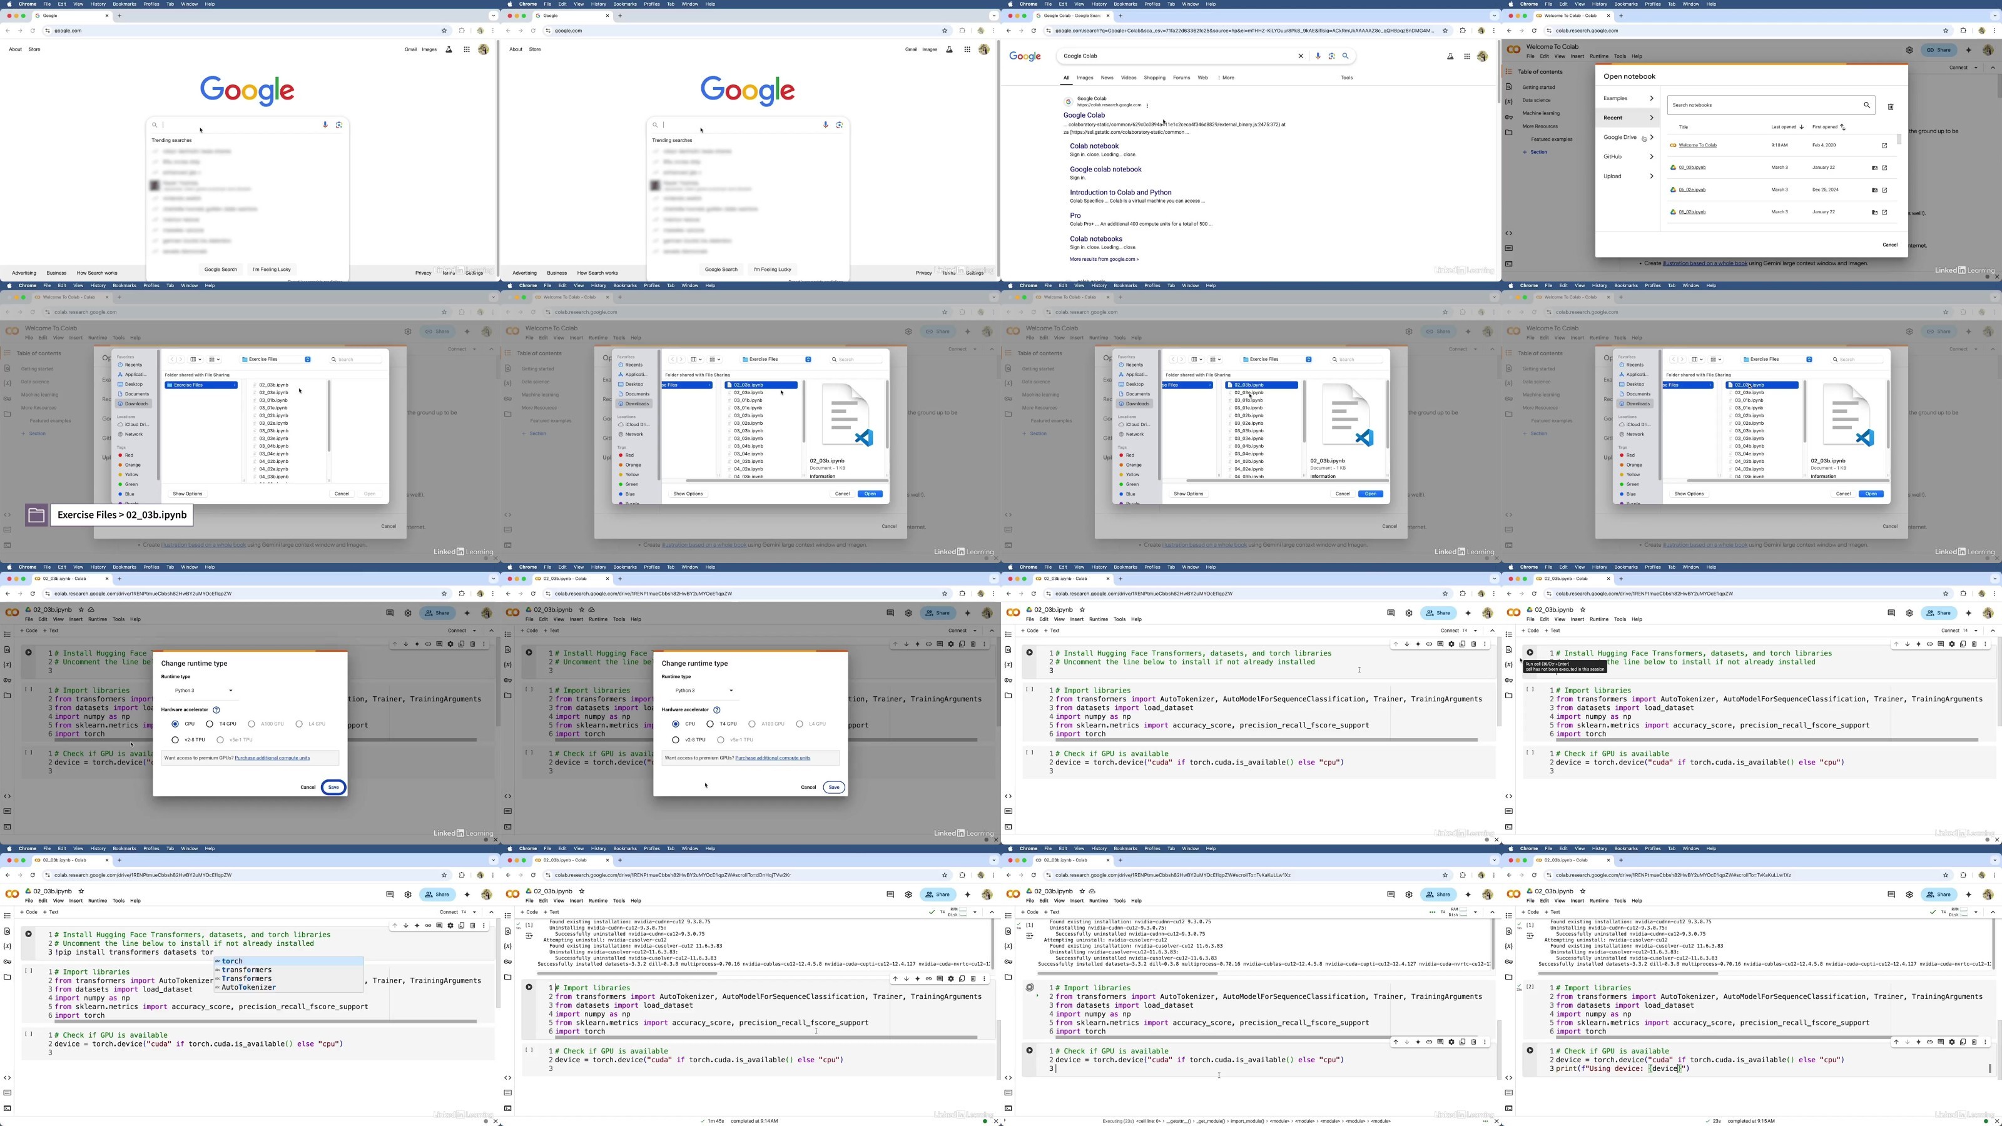2002x1126 pixels.
Task: In Executing (23s) frame, open Variables {x} sidebar icon
Action: click(x=1008, y=946)
